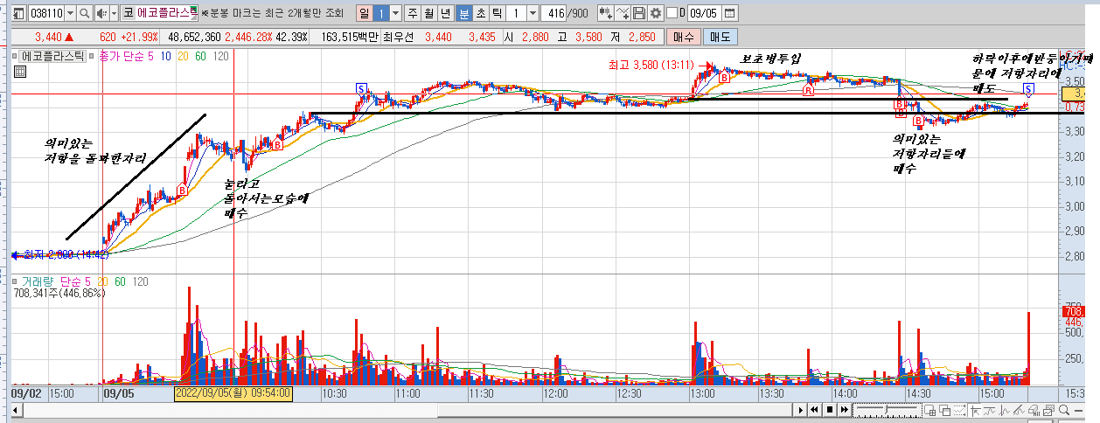Click the speaker sound icon

tap(102, 13)
